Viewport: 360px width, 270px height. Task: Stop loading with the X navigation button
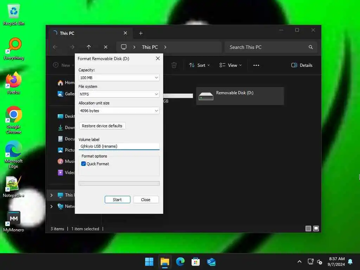coord(105,47)
